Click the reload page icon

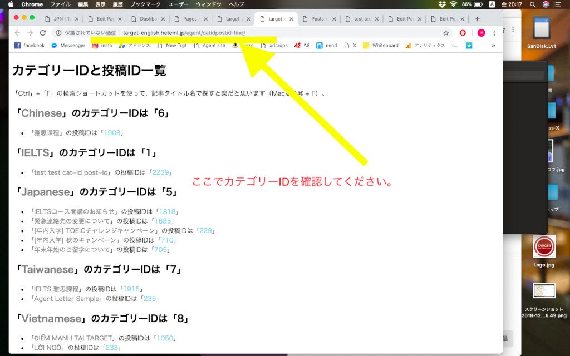pyautogui.click(x=42, y=33)
